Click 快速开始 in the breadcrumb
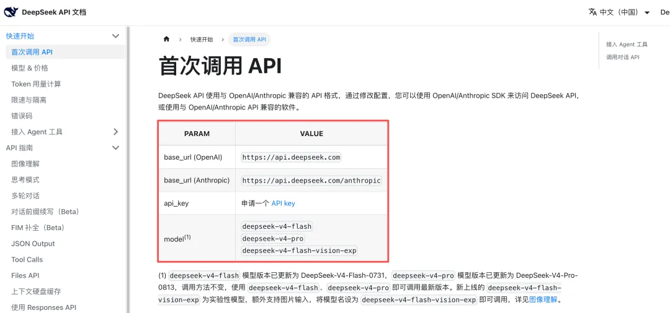This screenshot has height=313, width=670. (202, 39)
